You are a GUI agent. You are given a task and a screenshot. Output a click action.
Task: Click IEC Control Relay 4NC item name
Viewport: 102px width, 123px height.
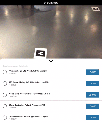[29, 82]
